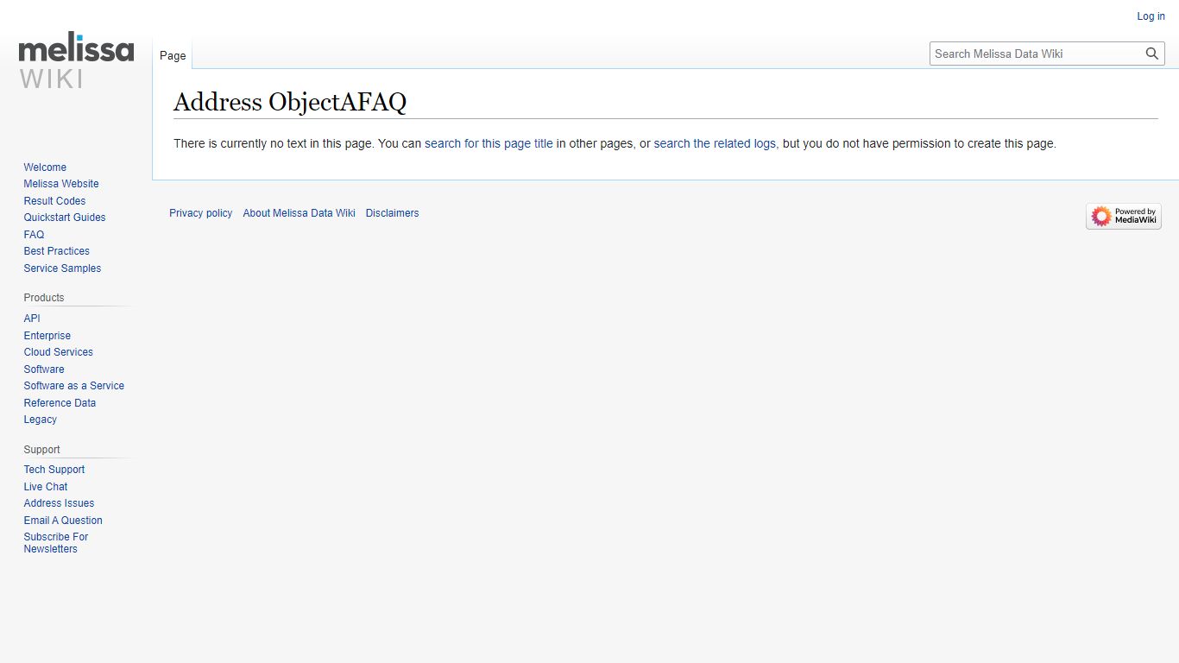Start Live Chat from sidebar

pyautogui.click(x=46, y=487)
